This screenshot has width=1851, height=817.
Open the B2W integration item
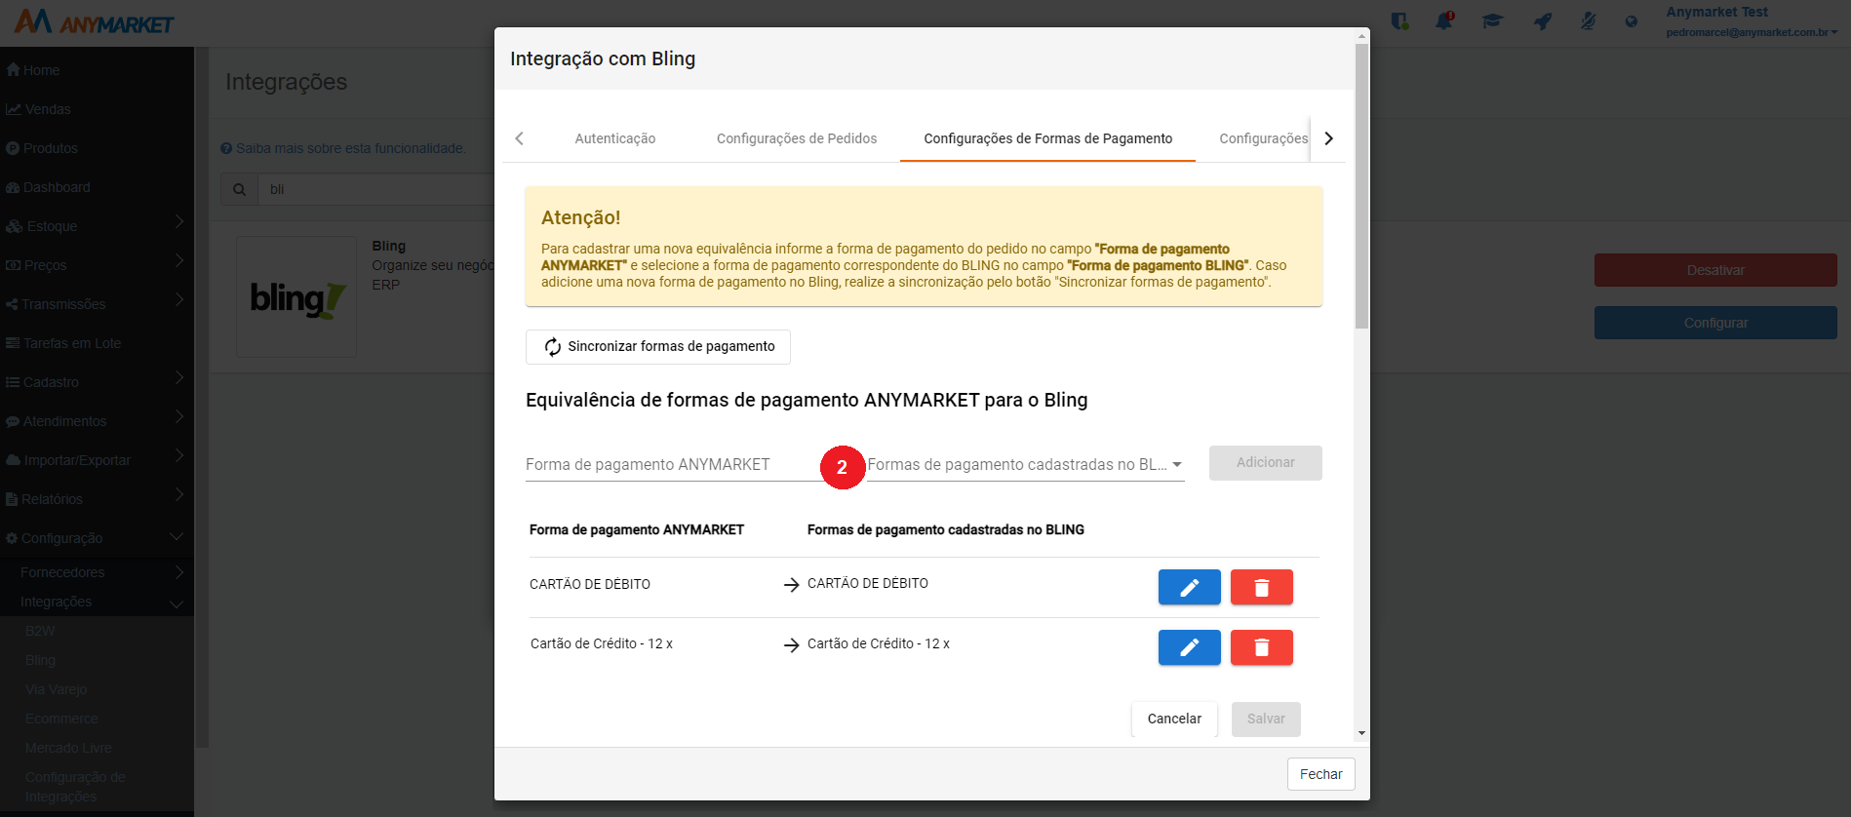click(40, 631)
